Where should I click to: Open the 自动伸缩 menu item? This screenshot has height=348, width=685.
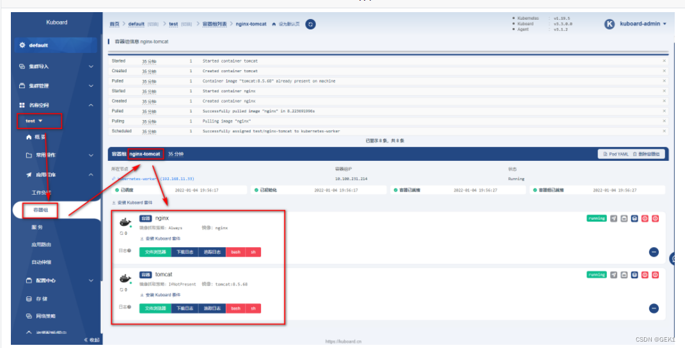click(42, 262)
